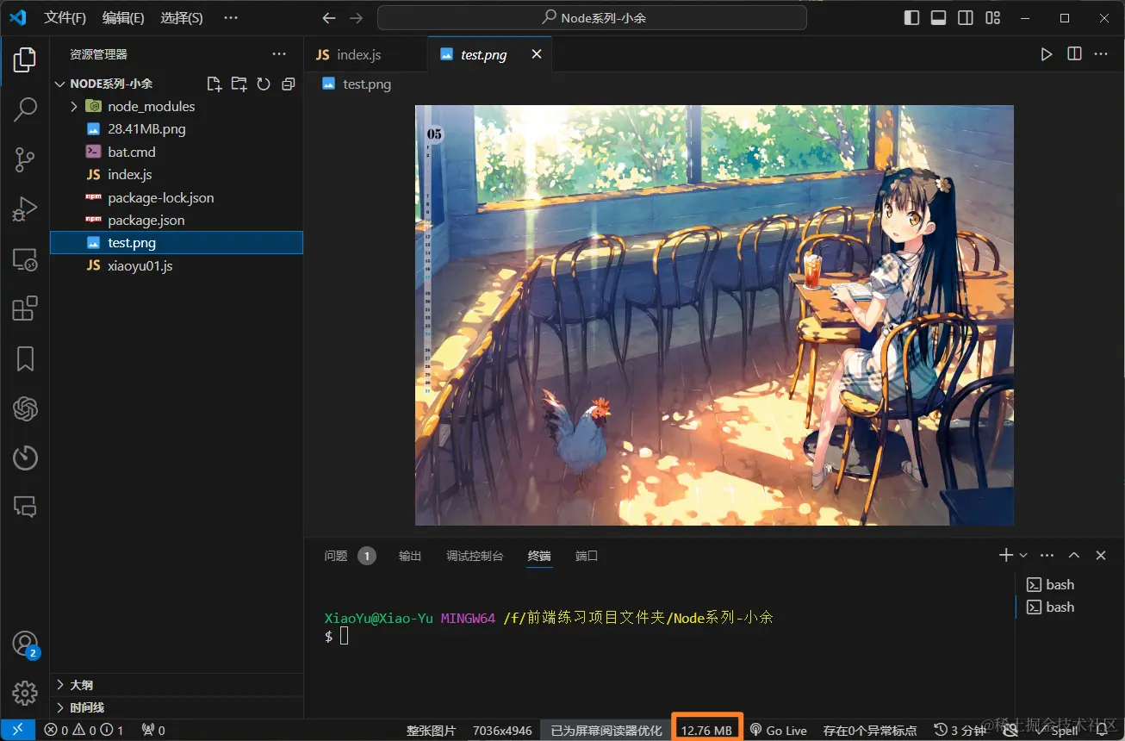
Task: Show errors and warnings in status bar
Action: click(84, 730)
